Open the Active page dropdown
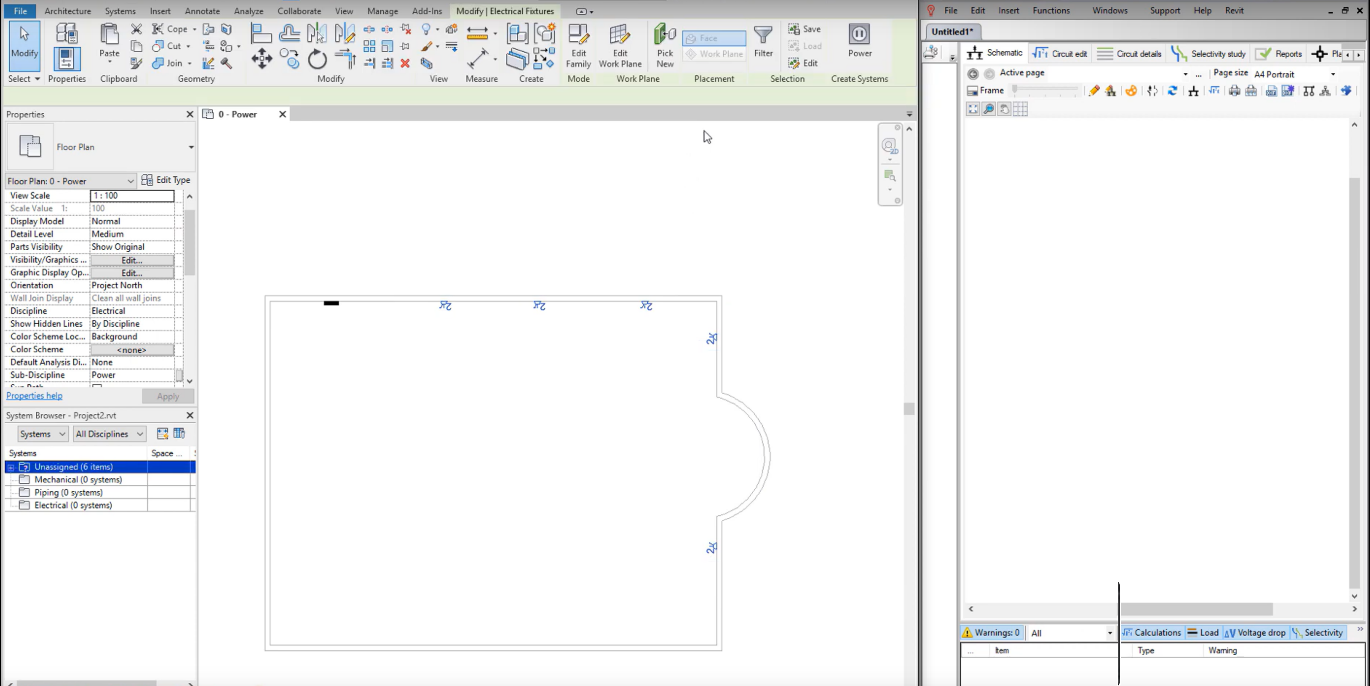1370x686 pixels. click(1186, 74)
